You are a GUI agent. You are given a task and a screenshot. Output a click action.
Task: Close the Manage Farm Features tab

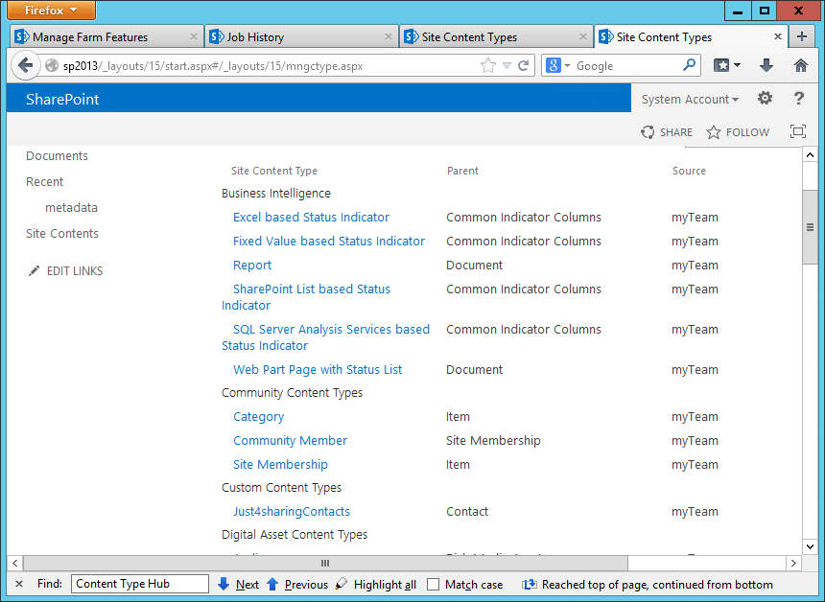pos(193,36)
